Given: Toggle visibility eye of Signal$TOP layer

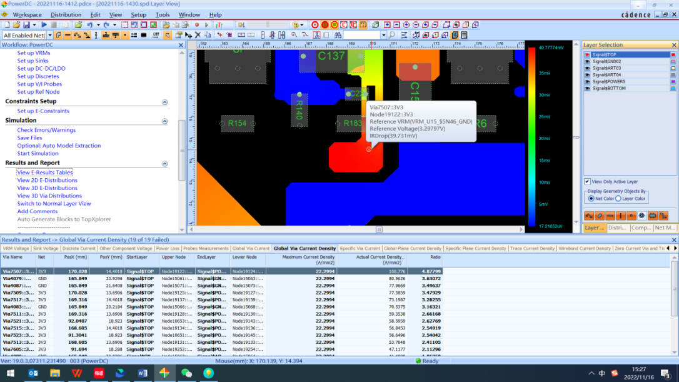Looking at the screenshot, I should (x=587, y=54).
